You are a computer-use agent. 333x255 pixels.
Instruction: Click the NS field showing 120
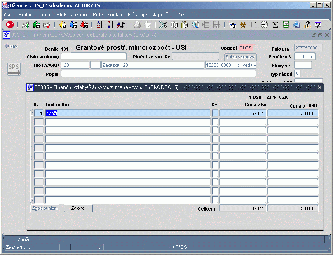[75, 65]
